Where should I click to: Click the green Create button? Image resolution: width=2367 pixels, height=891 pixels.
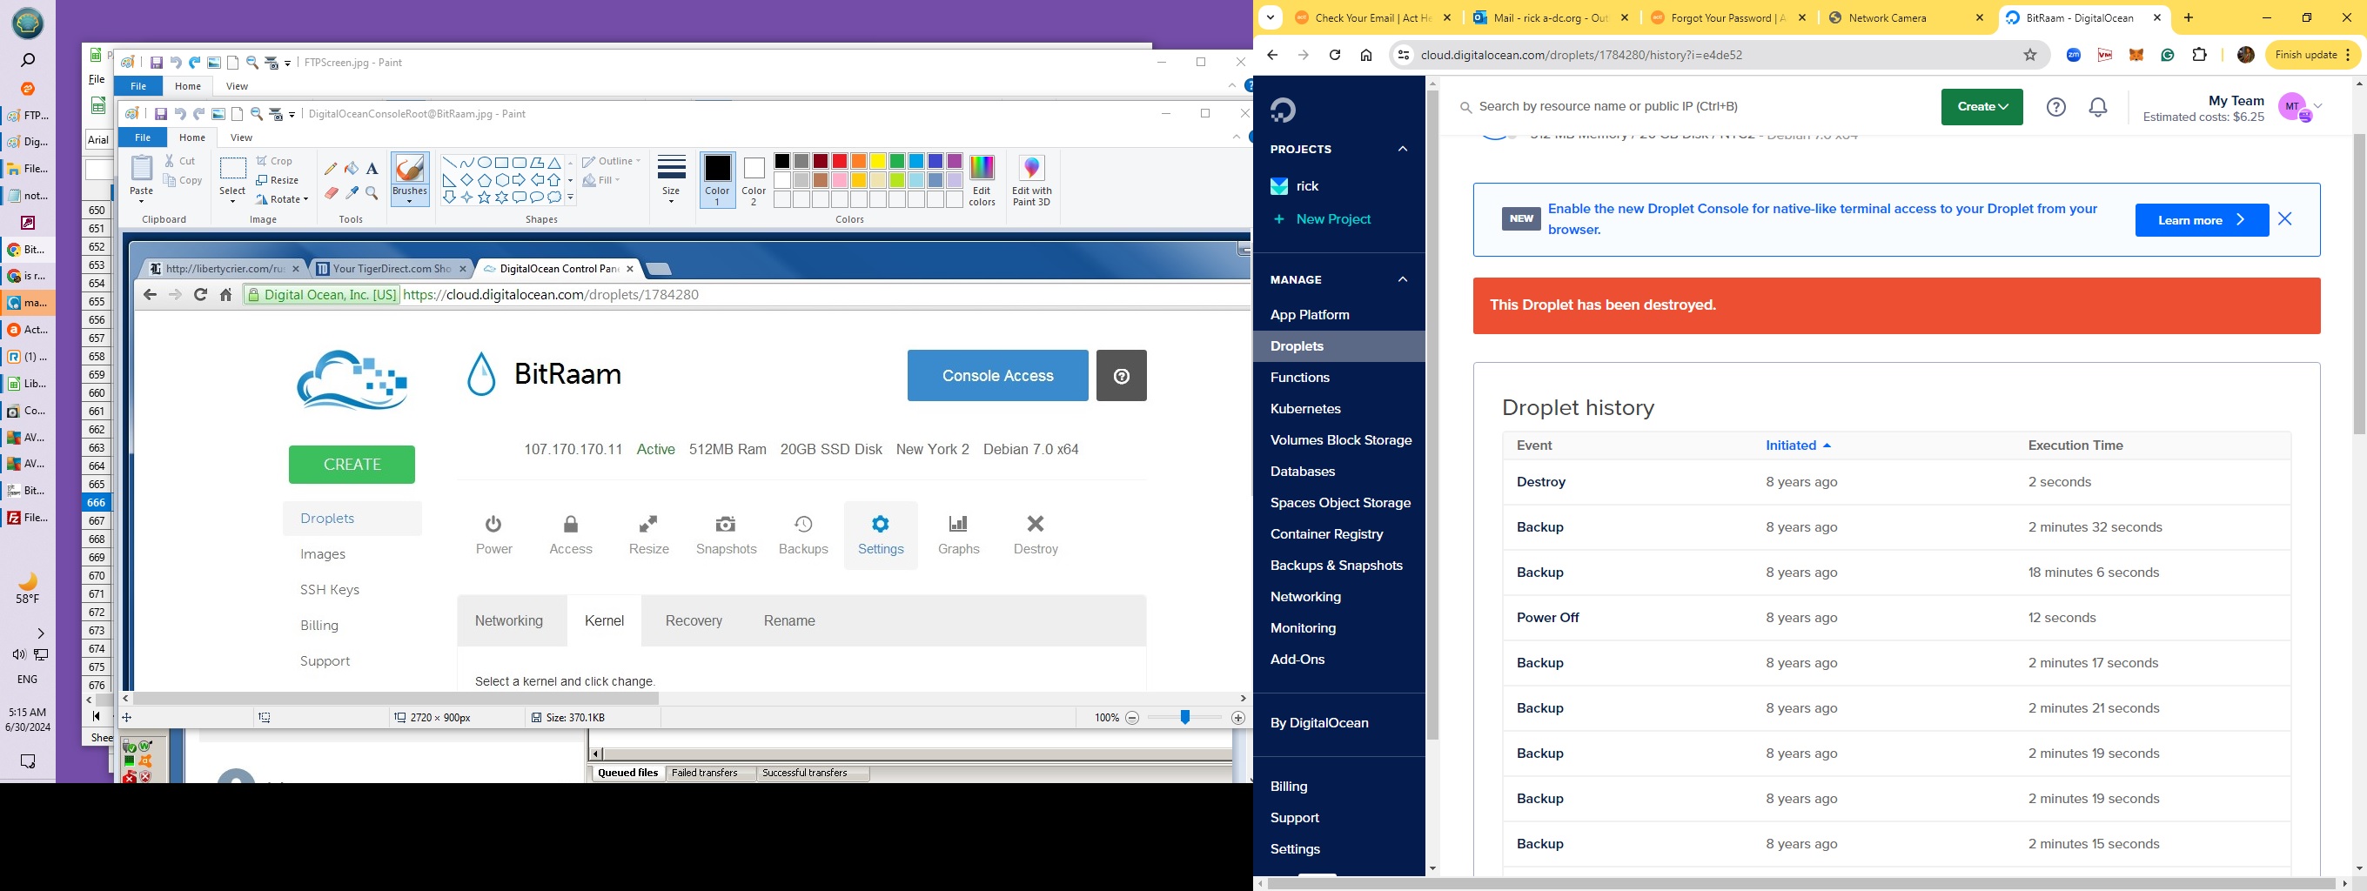(1982, 106)
